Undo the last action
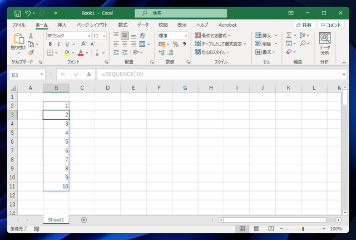The width and height of the screenshot is (356, 240). coord(28,13)
